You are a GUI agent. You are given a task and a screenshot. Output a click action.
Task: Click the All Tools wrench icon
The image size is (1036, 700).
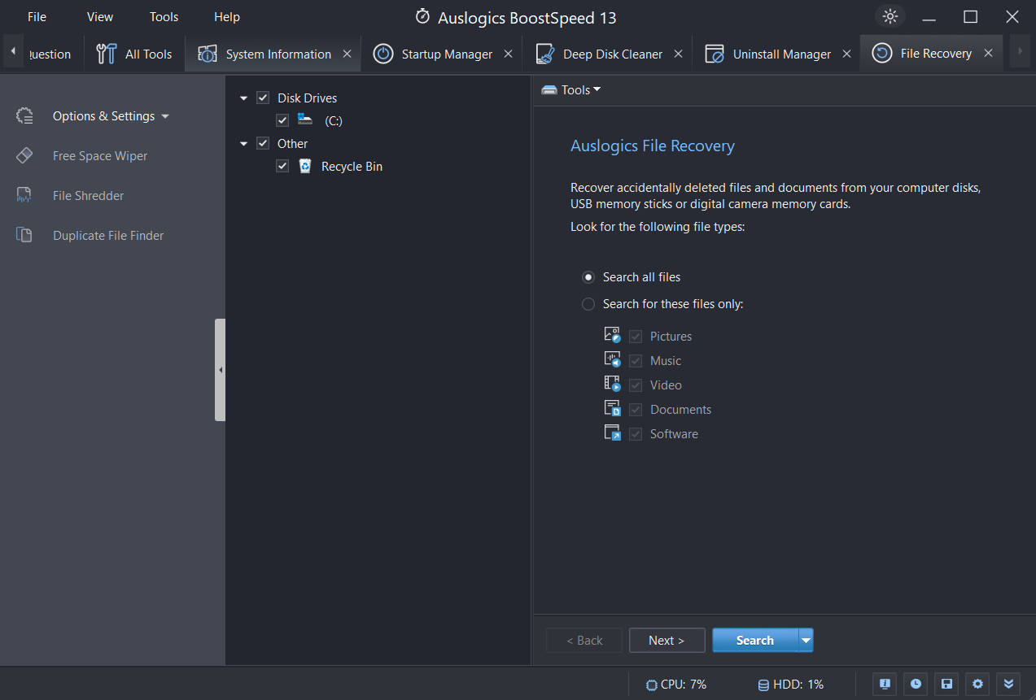(106, 54)
